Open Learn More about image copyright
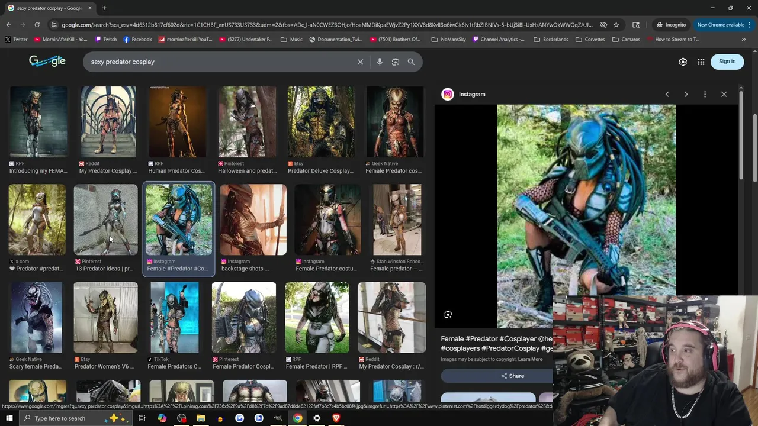 point(530,359)
